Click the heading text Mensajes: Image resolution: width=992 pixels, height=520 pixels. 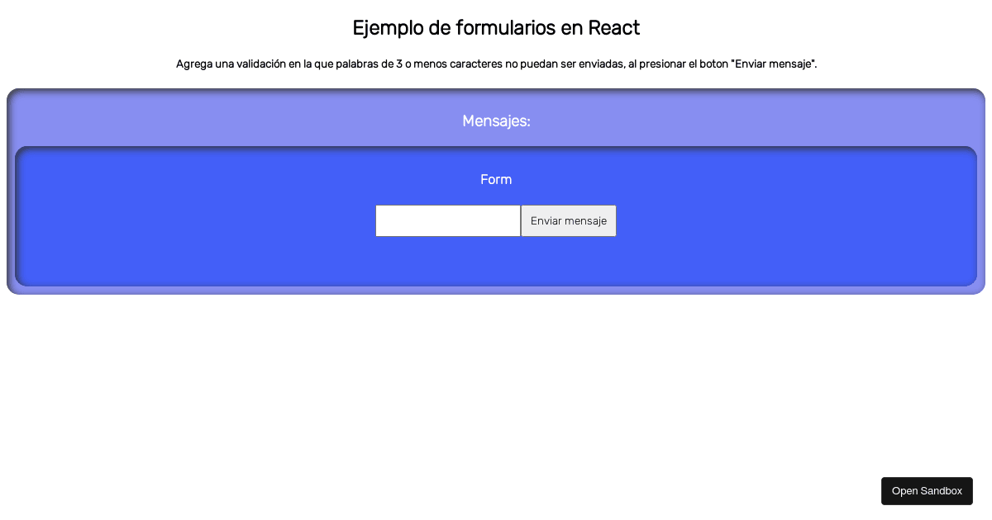[x=496, y=121]
